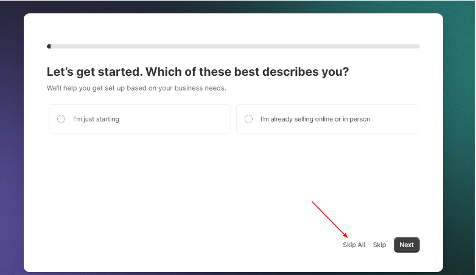Choose "I'm already selling online or in person" radio
476x275 pixels.
point(248,119)
